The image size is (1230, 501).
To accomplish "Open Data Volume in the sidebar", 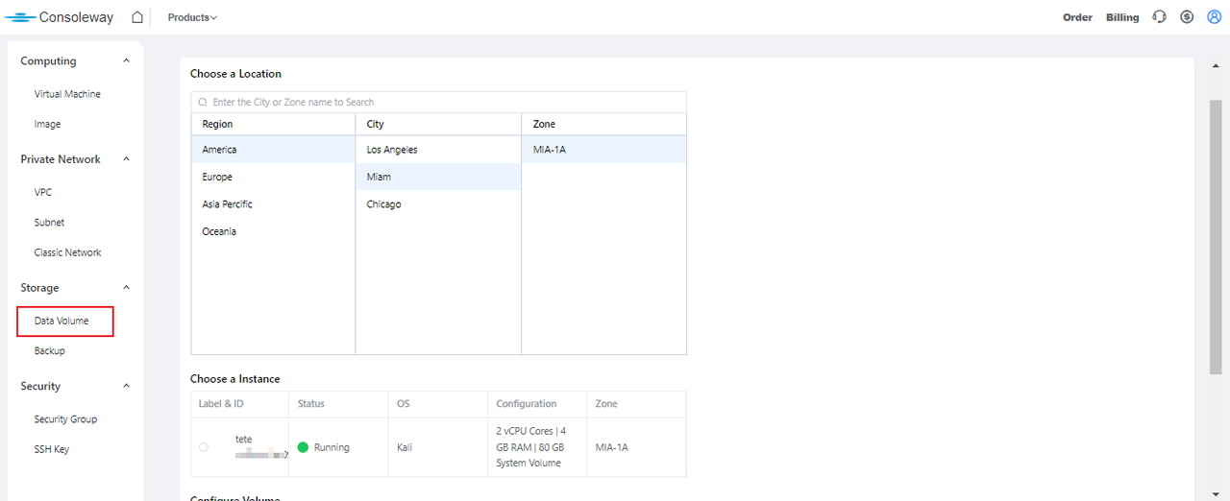I will pyautogui.click(x=61, y=321).
